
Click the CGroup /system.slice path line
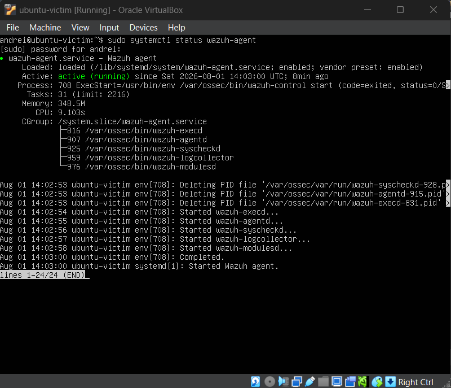(114, 121)
